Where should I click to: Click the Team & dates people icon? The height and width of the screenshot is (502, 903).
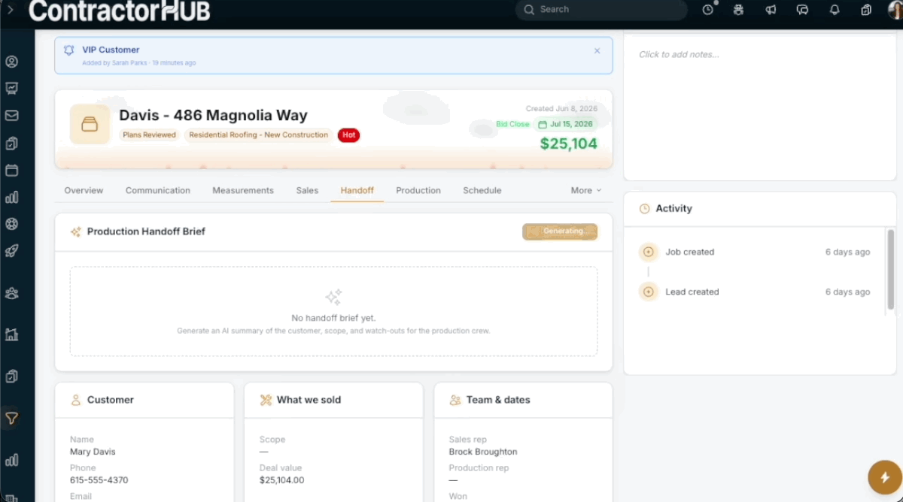pos(455,400)
